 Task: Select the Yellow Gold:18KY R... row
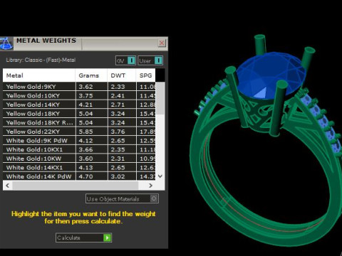tap(79, 122)
